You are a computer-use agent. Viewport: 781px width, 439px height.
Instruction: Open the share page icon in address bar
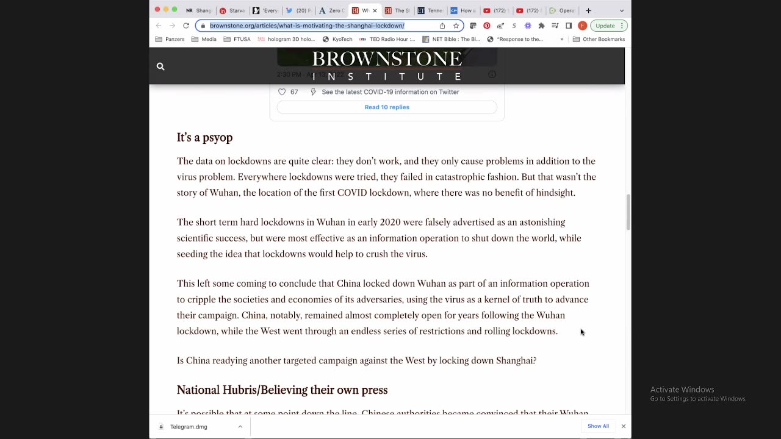click(x=442, y=26)
